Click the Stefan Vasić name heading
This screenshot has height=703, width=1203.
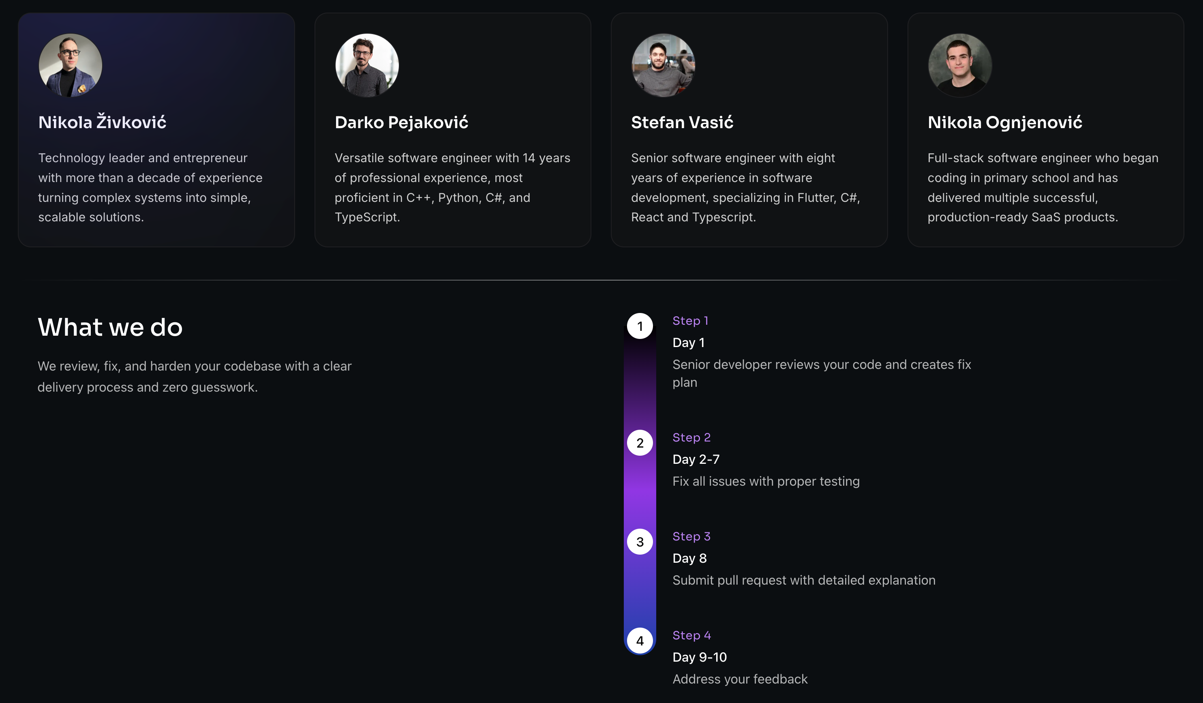pyautogui.click(x=682, y=122)
